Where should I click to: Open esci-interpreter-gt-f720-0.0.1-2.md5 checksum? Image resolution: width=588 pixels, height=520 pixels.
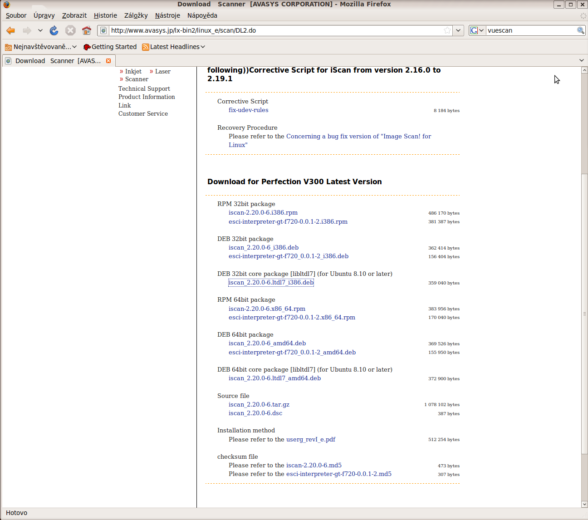[339, 474]
